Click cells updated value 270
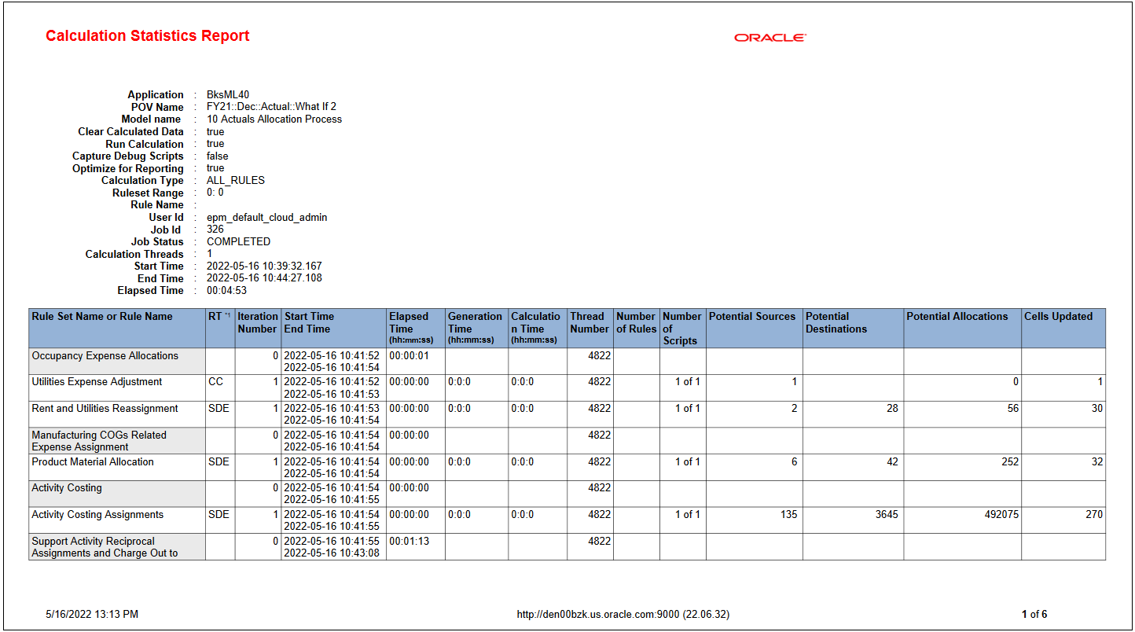The width and height of the screenshot is (1135, 632). [x=1093, y=515]
